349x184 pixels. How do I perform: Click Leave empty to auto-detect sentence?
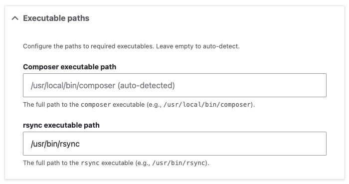(197, 46)
